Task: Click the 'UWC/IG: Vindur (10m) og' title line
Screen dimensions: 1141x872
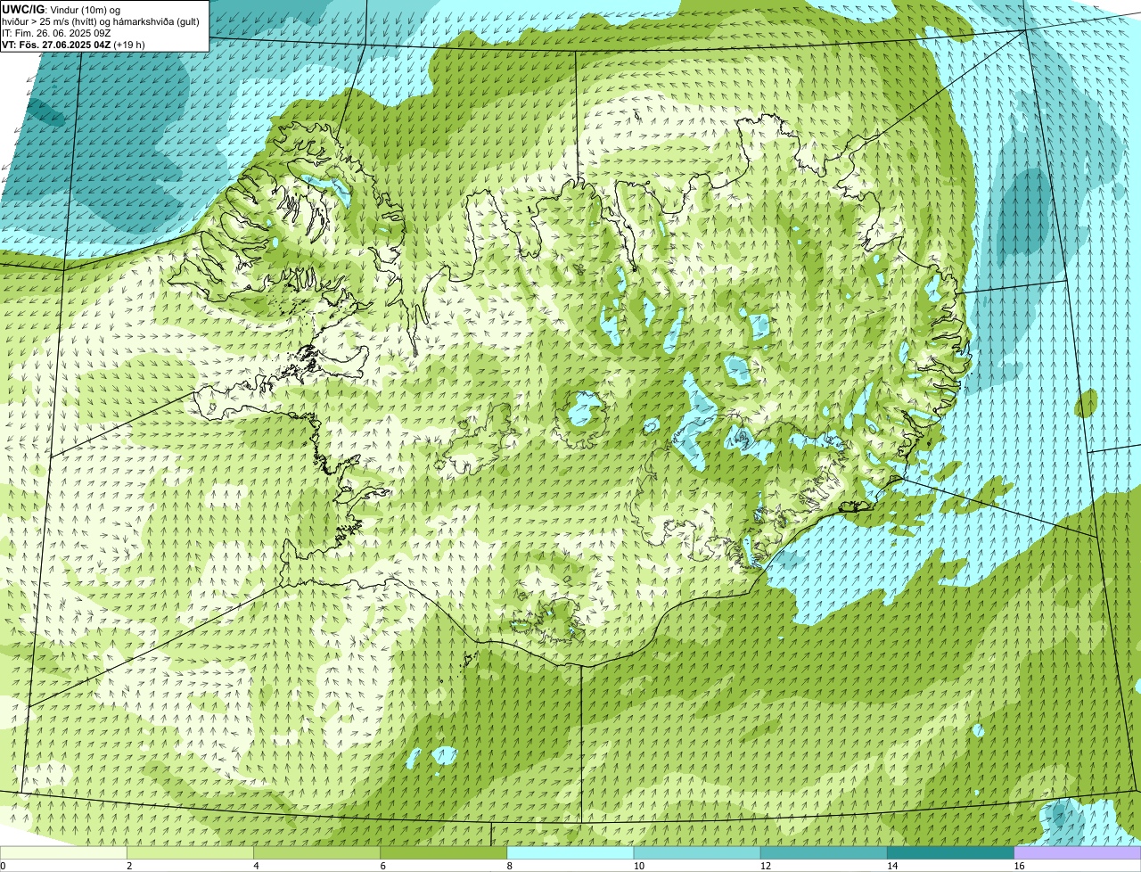Action: click(62, 9)
